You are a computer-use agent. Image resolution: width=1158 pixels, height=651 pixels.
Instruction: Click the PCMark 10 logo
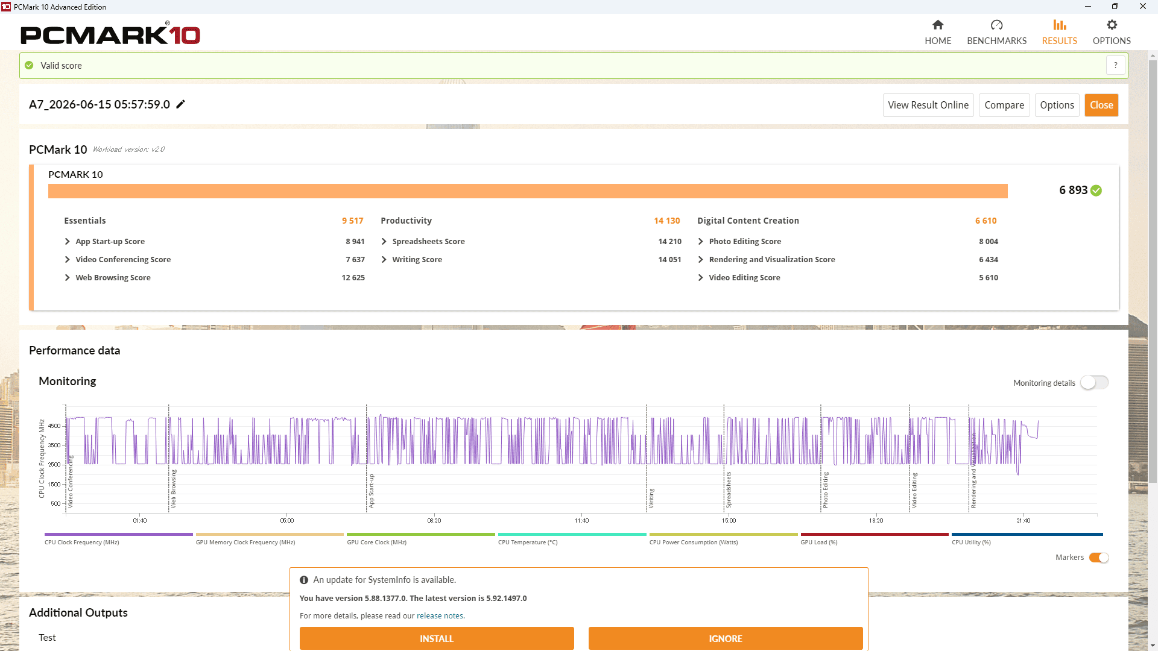click(110, 34)
